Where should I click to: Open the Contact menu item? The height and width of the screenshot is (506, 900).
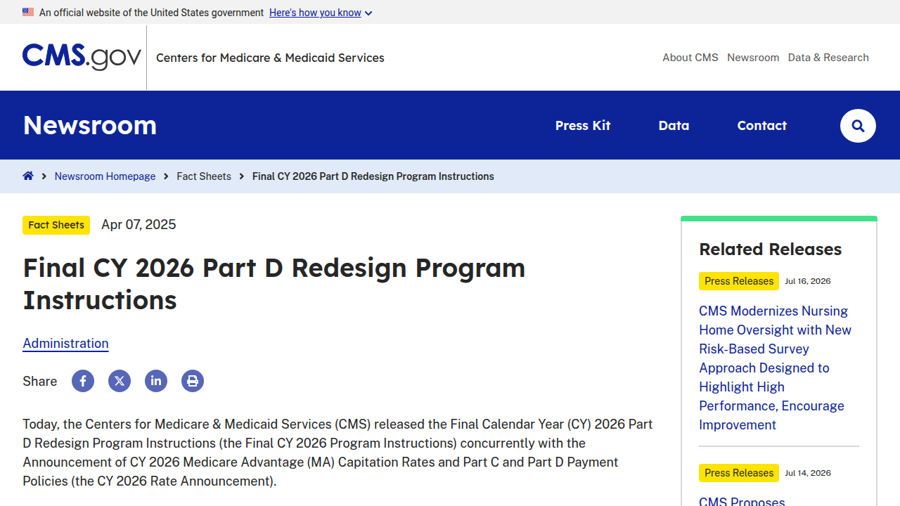[761, 126]
